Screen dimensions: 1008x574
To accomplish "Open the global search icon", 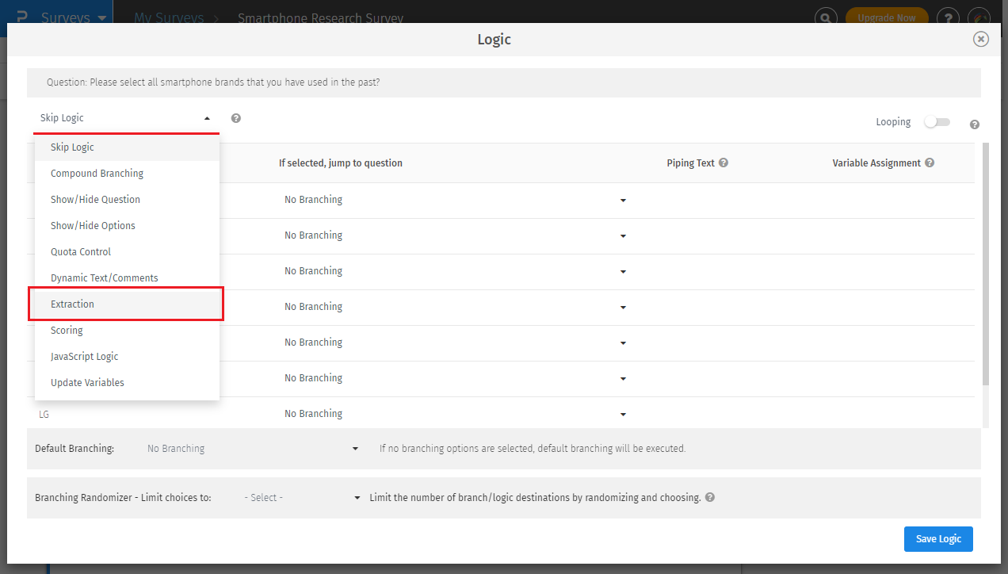I will 826,17.
